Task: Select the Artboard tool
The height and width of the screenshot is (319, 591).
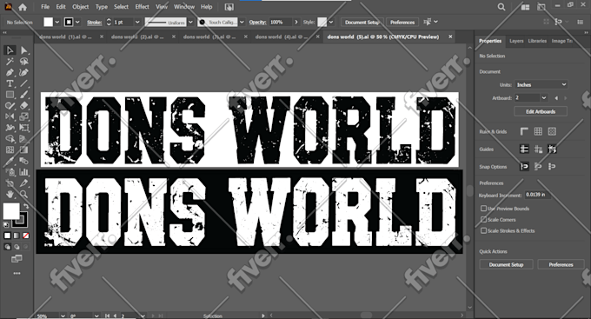Action: tap(10, 183)
